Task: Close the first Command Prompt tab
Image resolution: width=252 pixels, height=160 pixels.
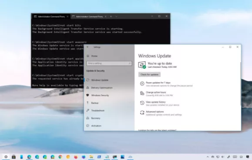Action: pos(67,17)
